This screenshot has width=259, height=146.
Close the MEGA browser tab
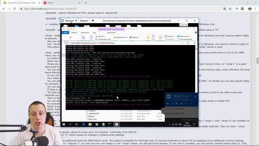click(79, 3)
